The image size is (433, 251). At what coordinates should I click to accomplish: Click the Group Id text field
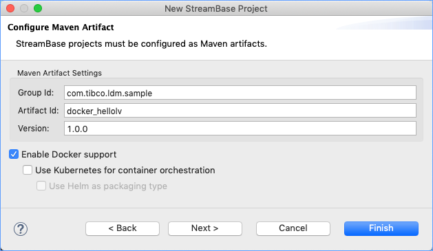(240, 93)
